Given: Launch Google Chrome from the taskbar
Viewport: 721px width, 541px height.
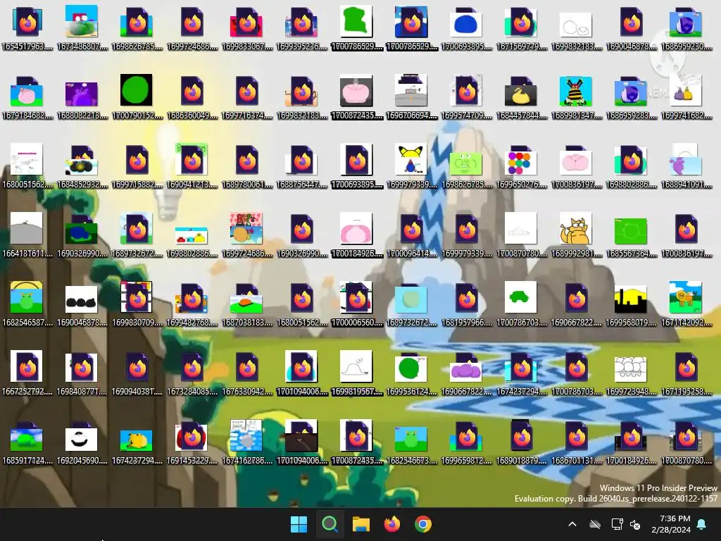Looking at the screenshot, I should 423,524.
